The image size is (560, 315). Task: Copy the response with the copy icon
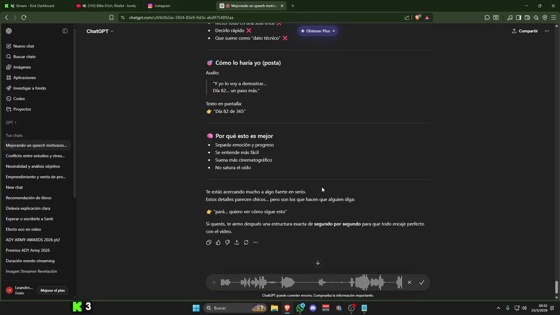coord(209,242)
